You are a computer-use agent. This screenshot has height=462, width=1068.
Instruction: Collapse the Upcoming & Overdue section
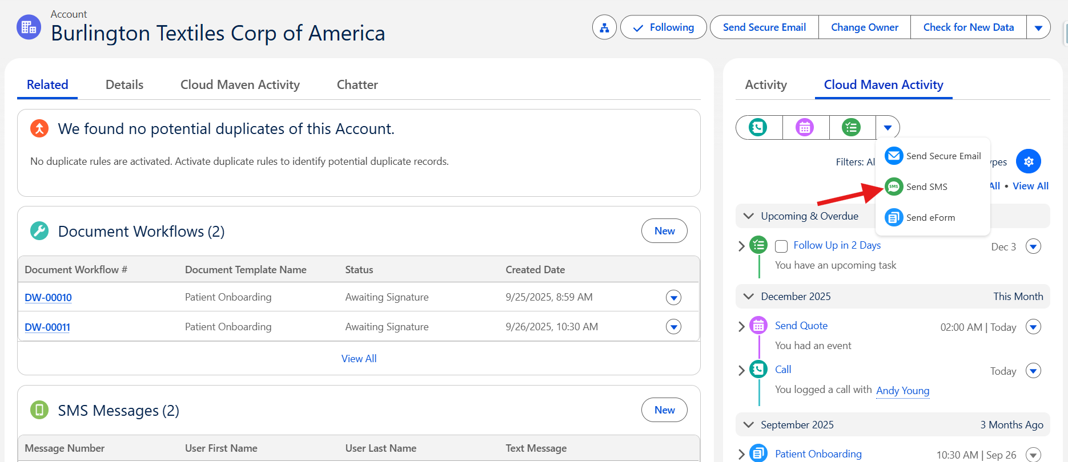[749, 216]
